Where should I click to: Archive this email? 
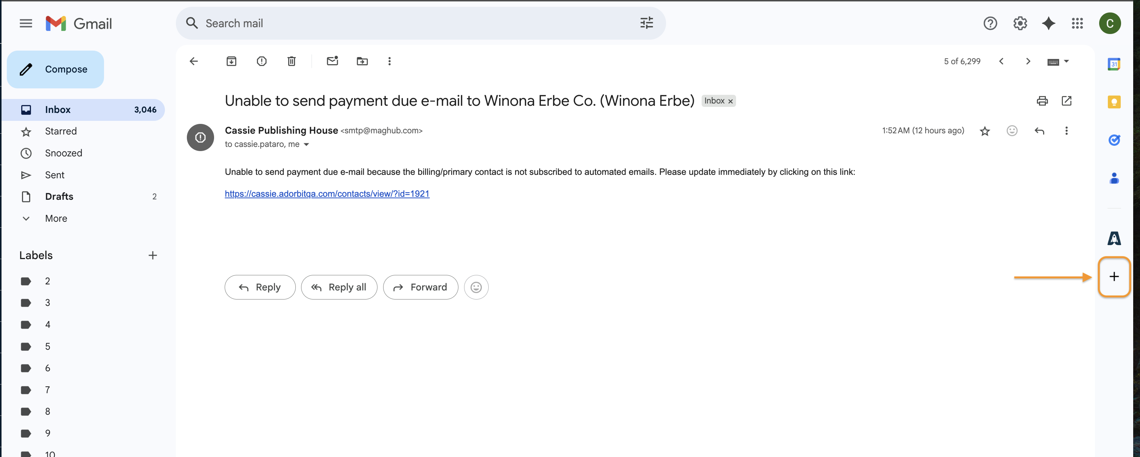click(x=231, y=61)
